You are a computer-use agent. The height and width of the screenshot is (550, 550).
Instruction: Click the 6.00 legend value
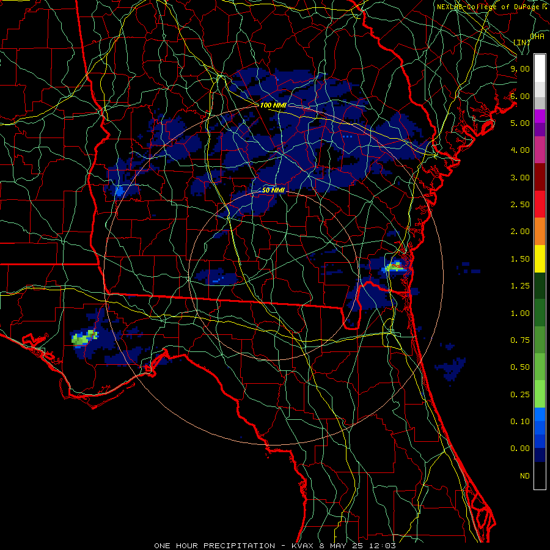(x=520, y=96)
